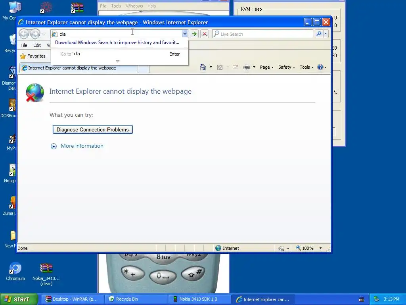Expand the More information section arrow

[x=54, y=146]
